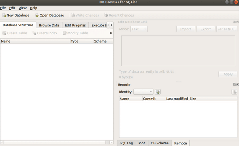Switch to the Plot tab
239x146 pixels.
142,143
